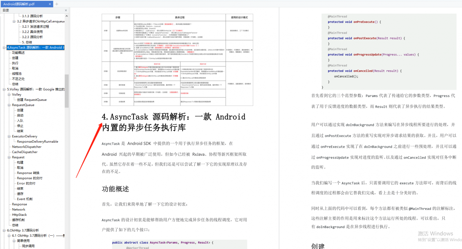The width and height of the screenshot is (462, 249).
Task: Collapse the Request outline node
Action: tap(9, 157)
